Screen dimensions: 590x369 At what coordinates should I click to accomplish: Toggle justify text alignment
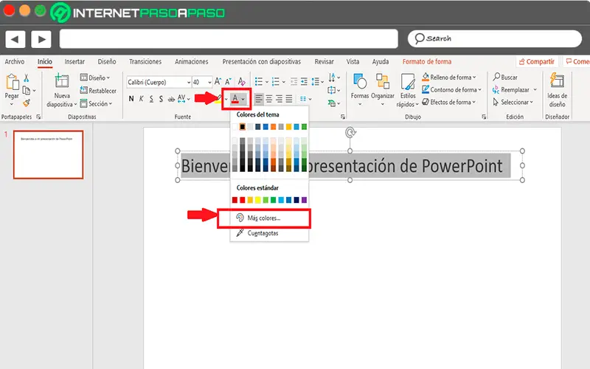[x=288, y=99]
